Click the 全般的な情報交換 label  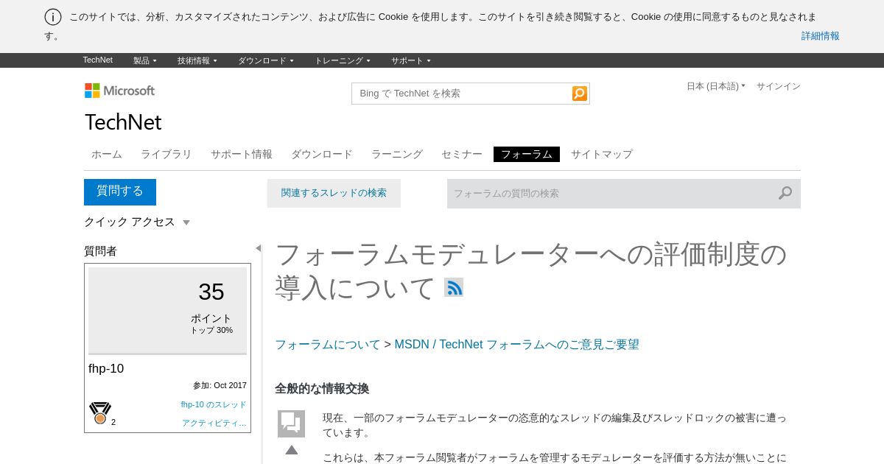[x=322, y=388]
